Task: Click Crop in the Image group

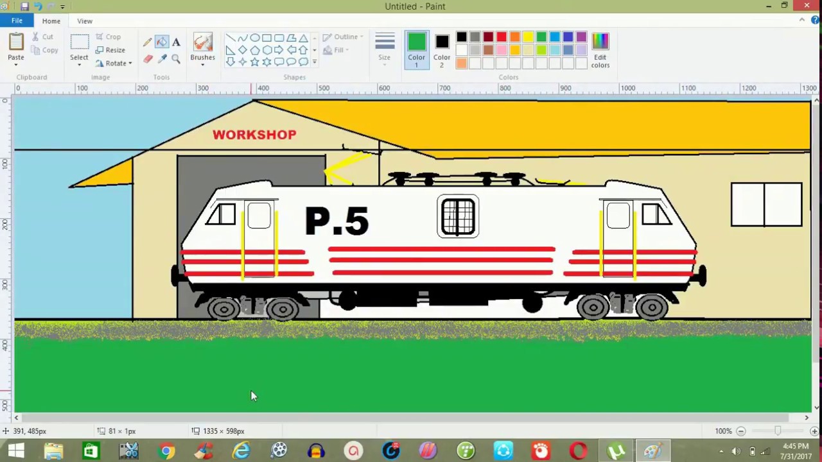Action: (x=108, y=37)
